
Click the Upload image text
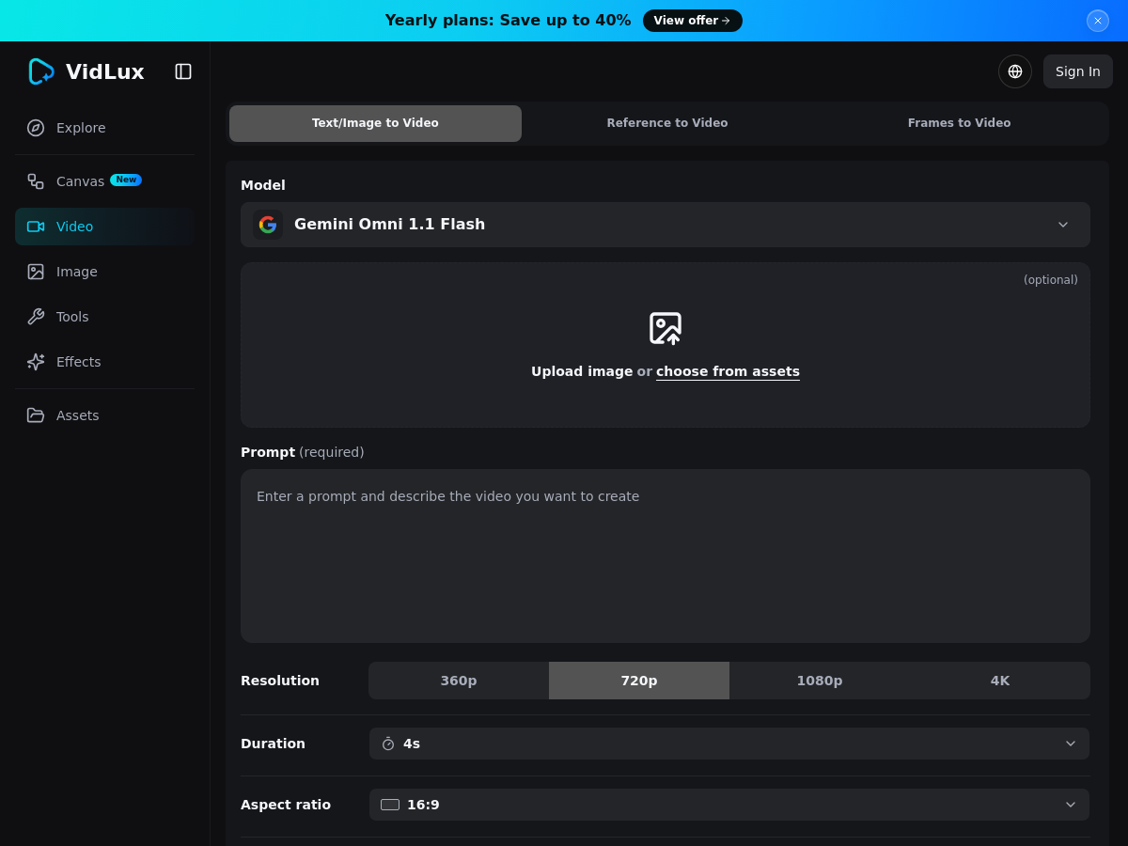(x=582, y=371)
